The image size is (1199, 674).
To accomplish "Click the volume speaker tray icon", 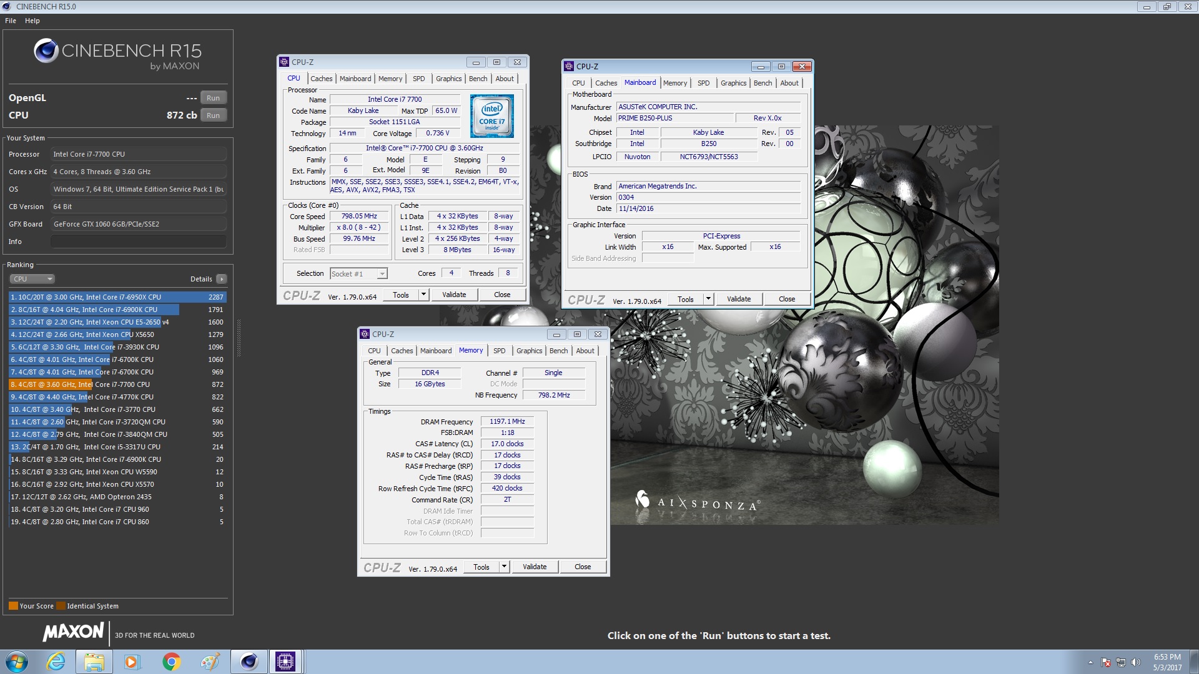I will [x=1135, y=662].
